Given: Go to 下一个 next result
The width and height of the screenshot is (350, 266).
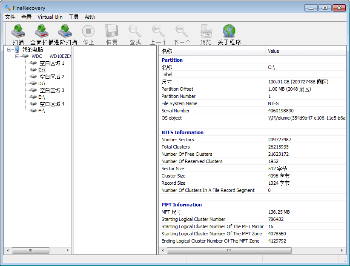Looking at the screenshot, I should coord(182,32).
